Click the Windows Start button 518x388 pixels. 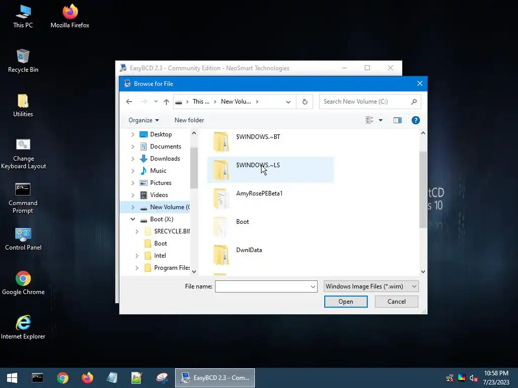(12, 378)
